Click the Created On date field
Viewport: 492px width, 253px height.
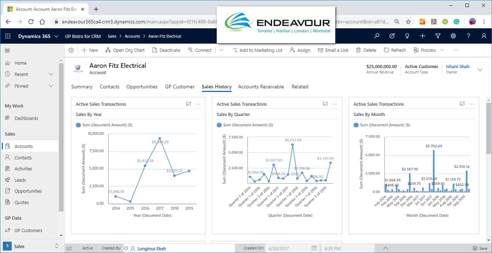pyautogui.click(x=287, y=248)
